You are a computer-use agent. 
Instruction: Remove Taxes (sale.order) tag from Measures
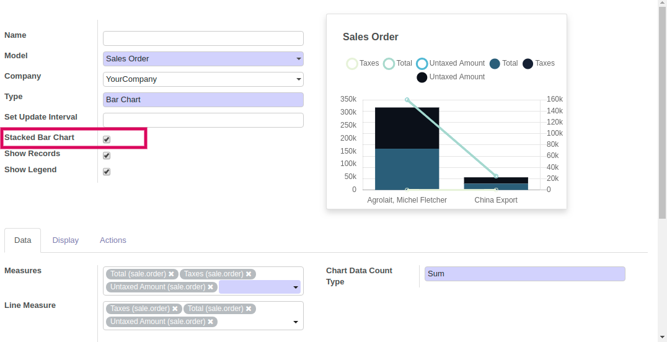(x=249, y=274)
